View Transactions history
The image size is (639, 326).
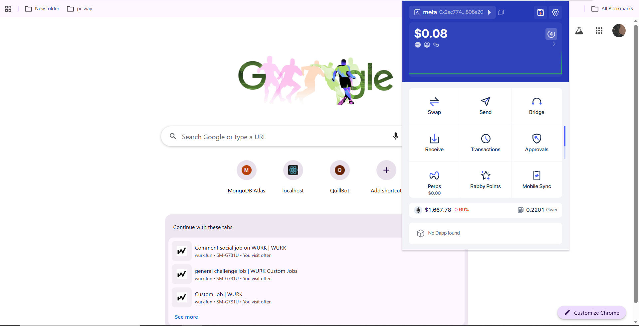tap(485, 143)
